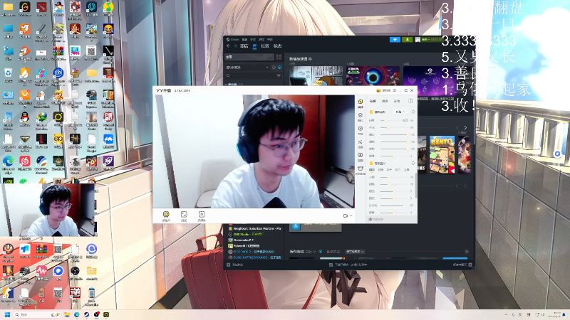This screenshot has width=570, height=320.
Task: Reset the advanced shaping settings
Action: coord(413,164)
